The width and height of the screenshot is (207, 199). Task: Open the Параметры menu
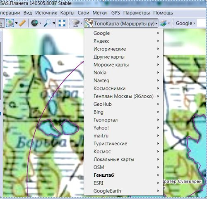click(137, 13)
